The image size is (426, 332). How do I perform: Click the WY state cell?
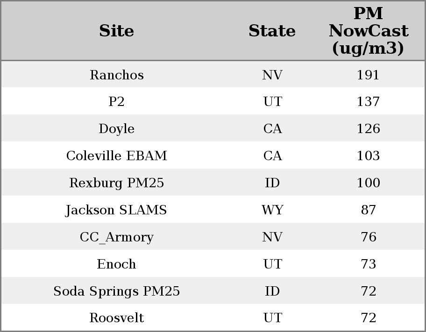click(x=272, y=210)
